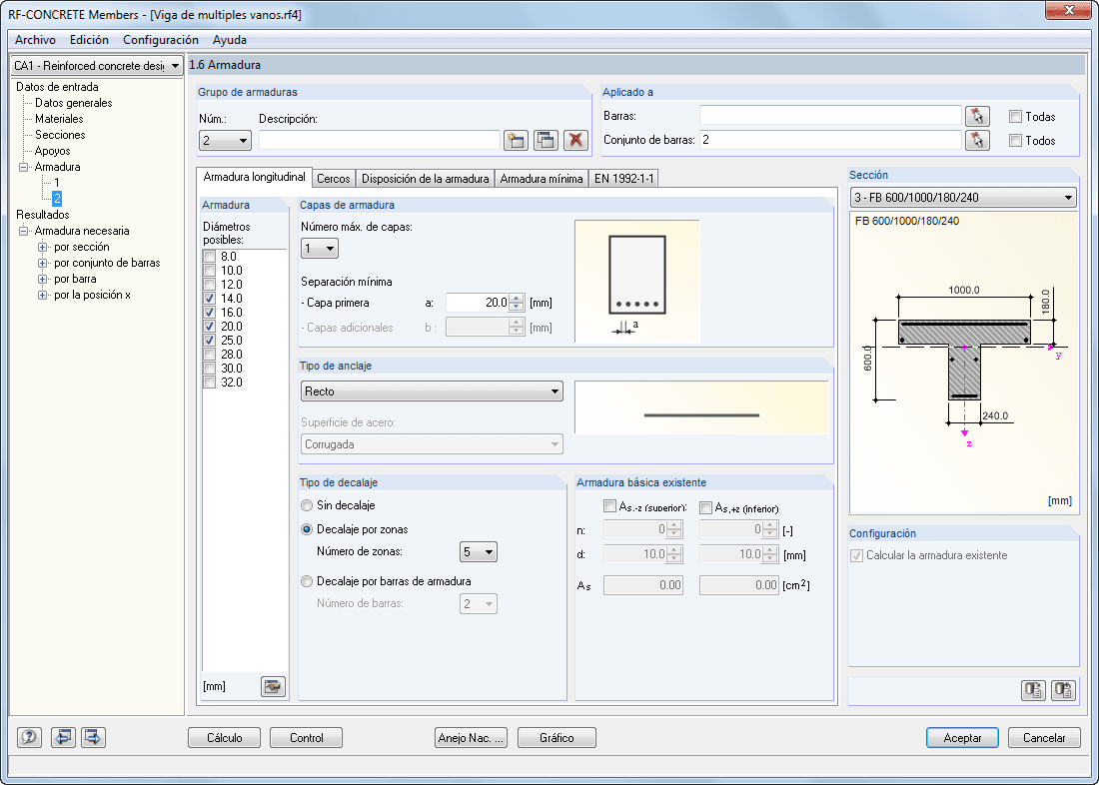Check Todos for Conjunto de barras
The height and width of the screenshot is (785, 1099).
[x=1015, y=140]
